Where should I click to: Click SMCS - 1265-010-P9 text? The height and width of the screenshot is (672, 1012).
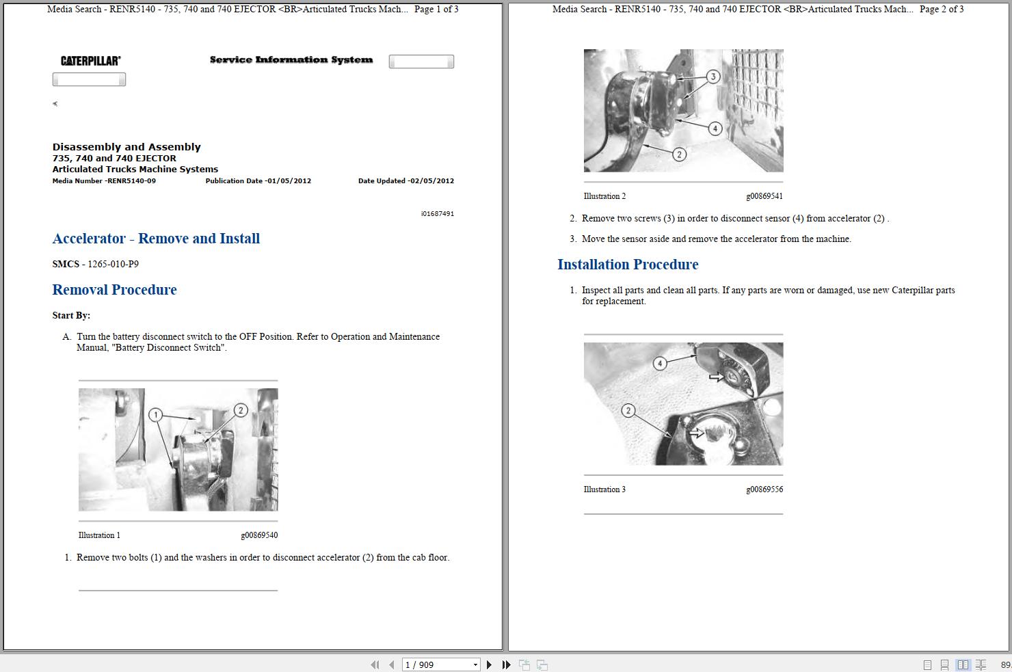(x=95, y=264)
